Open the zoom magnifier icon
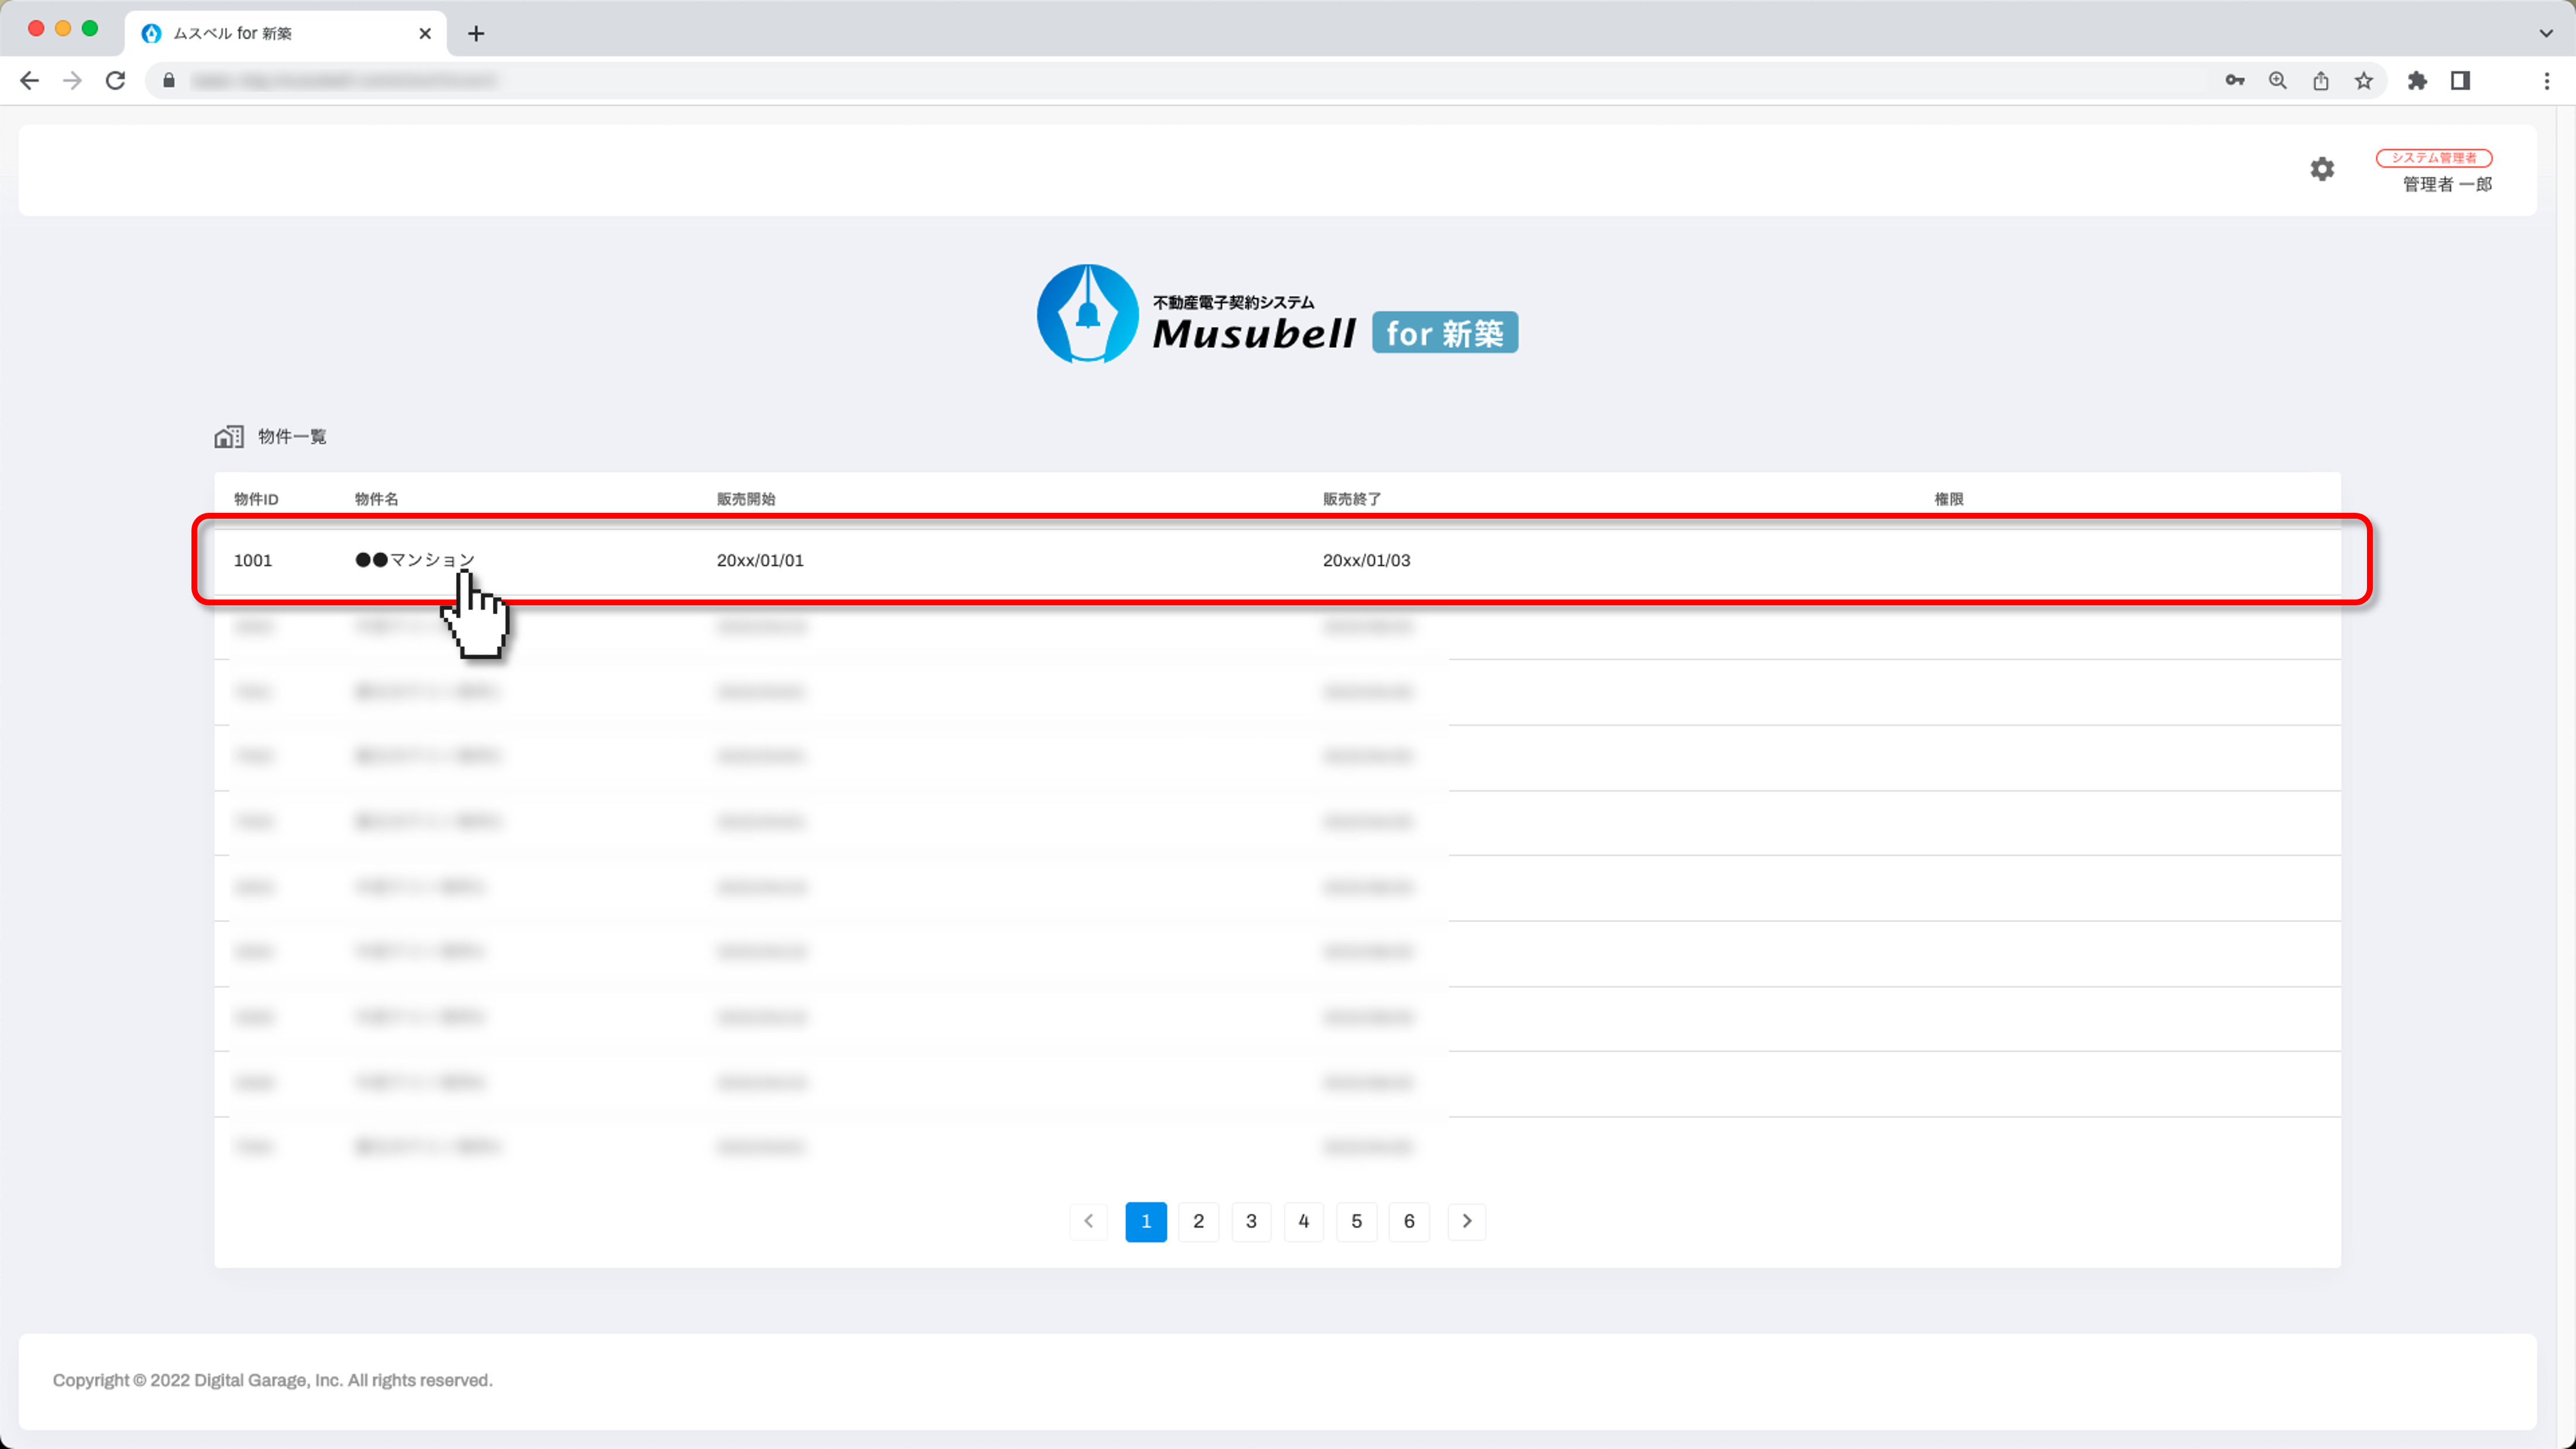Viewport: 2576px width, 1449px height. click(x=2277, y=81)
